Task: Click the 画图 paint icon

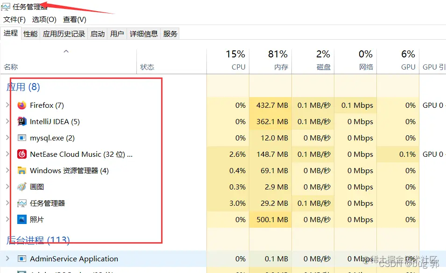Action: click(x=22, y=187)
